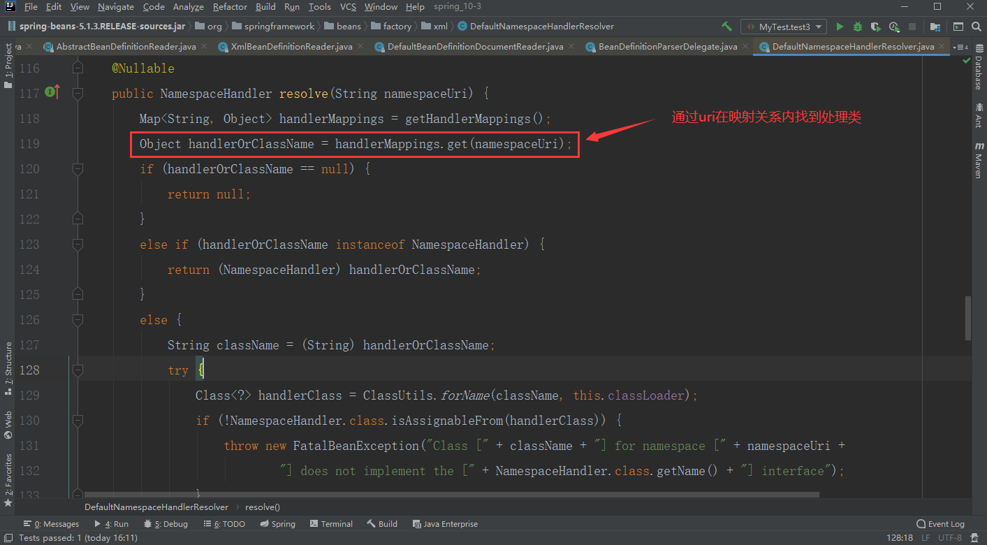Click the gray Stop square icon

click(x=913, y=27)
